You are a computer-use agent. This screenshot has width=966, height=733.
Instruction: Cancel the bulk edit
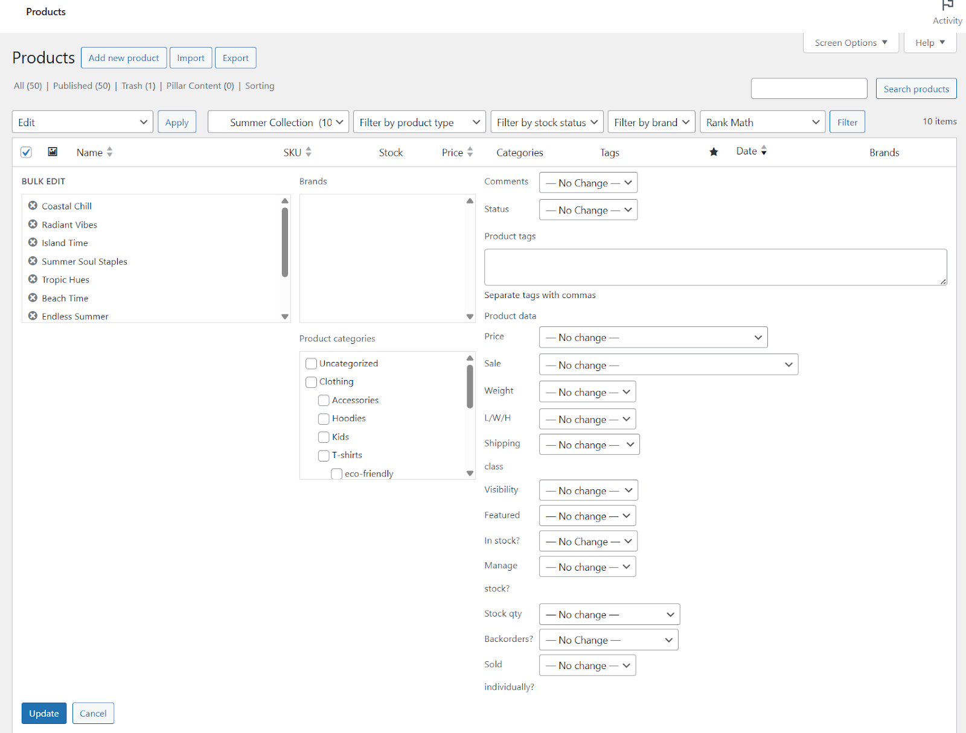(93, 713)
